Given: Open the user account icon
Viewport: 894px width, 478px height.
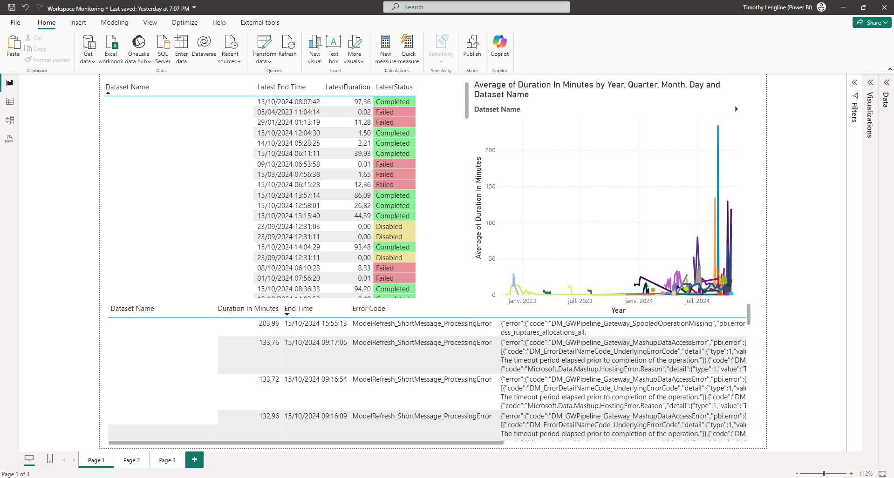Looking at the screenshot, I should point(821,7).
